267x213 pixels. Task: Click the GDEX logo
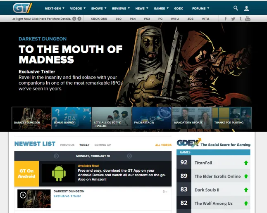click(x=189, y=143)
